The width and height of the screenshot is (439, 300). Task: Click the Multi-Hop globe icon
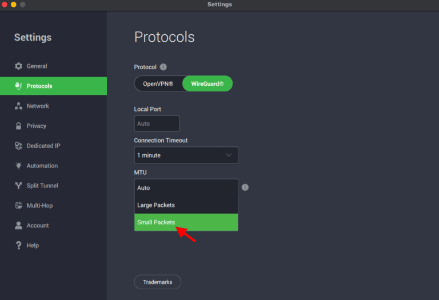(x=18, y=206)
